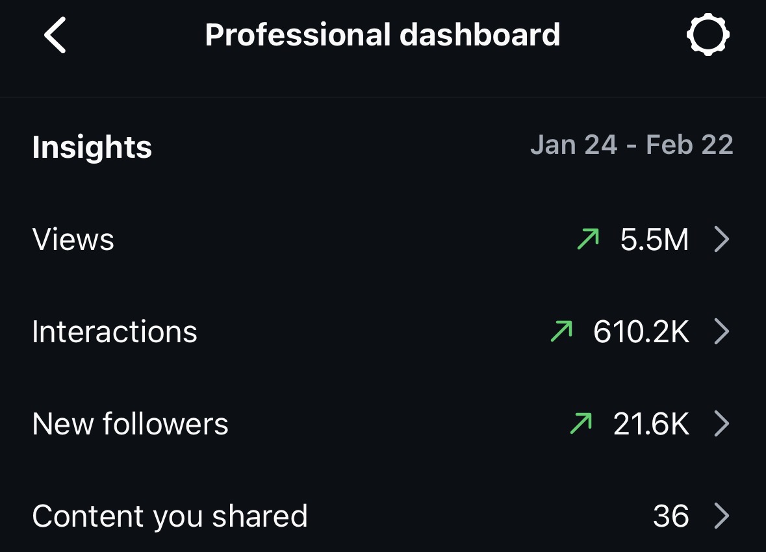The image size is (766, 552).
Task: Expand the Views row chevron
Action: [x=722, y=240]
